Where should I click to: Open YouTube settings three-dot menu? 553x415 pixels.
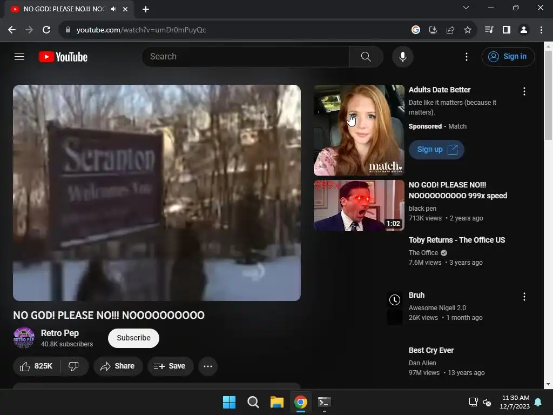point(466,57)
